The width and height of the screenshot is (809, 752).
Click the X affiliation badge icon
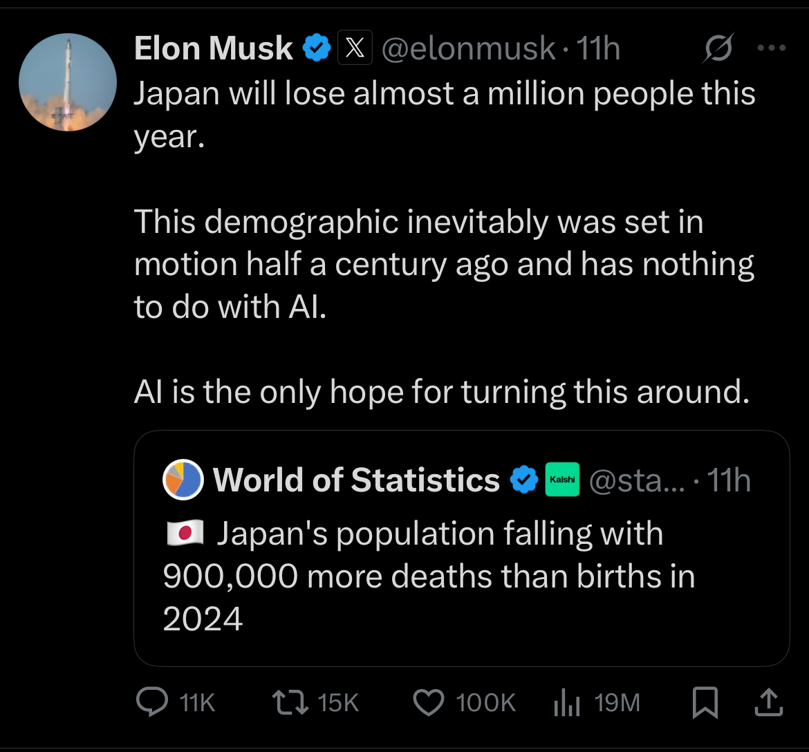click(x=355, y=48)
